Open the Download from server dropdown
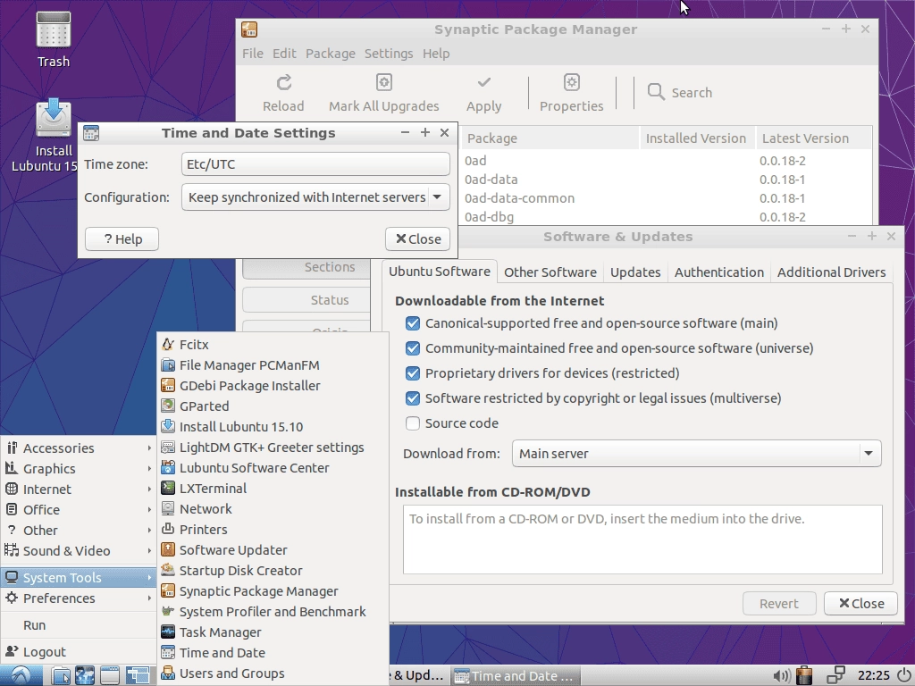Image resolution: width=915 pixels, height=686 pixels. (696, 453)
